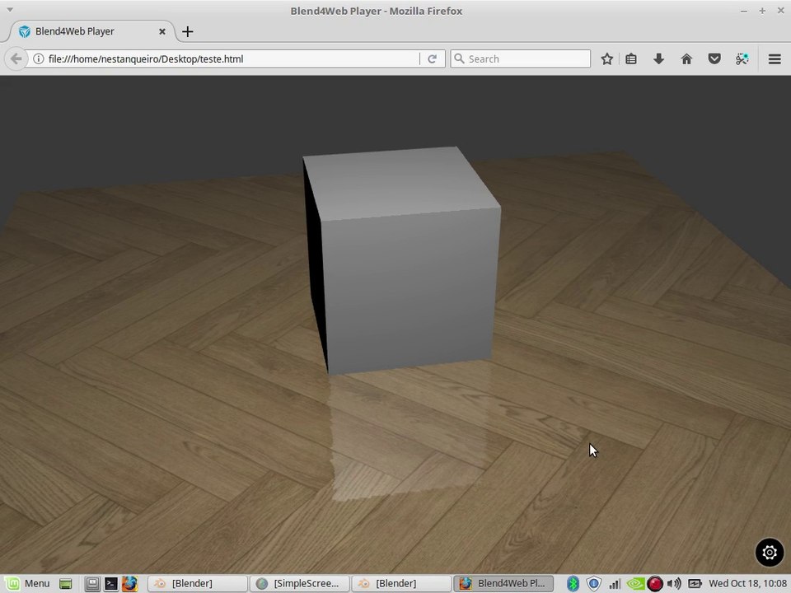791x593 pixels.
Task: Click the shield update manager tray icon
Action: pyautogui.click(x=594, y=584)
